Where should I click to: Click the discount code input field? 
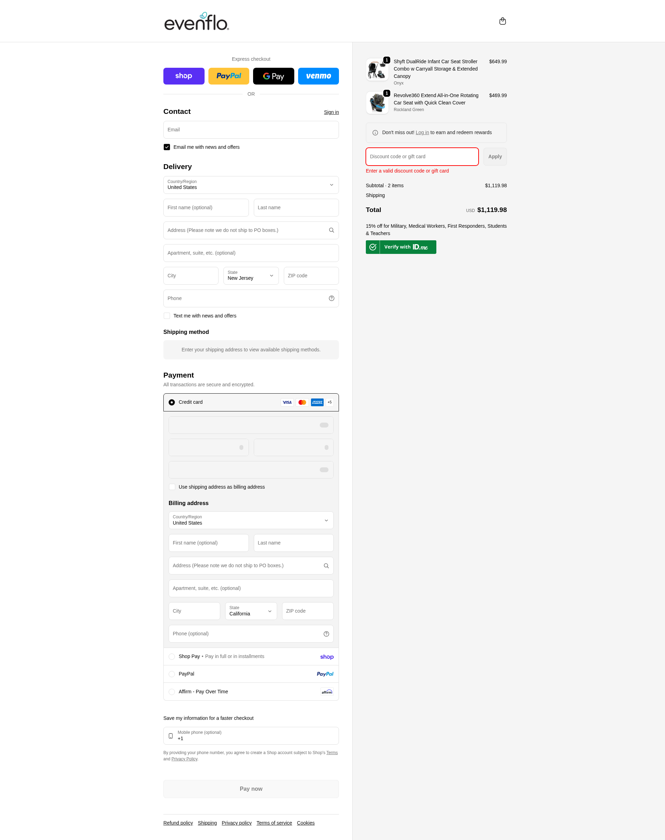(422, 156)
